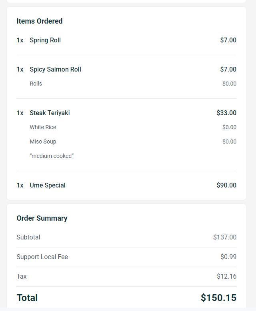Select the Ume Special item
The height and width of the screenshot is (311, 256).
(48, 185)
